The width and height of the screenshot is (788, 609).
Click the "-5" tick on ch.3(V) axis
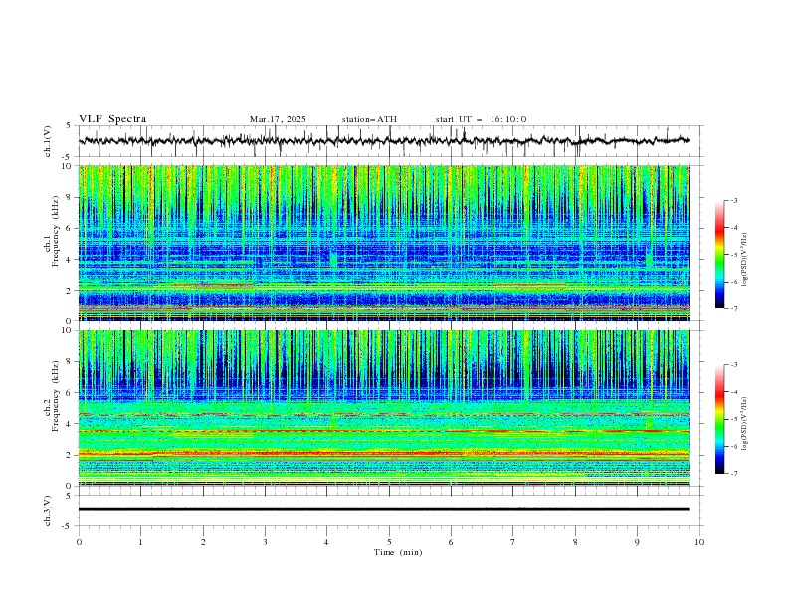click(68, 526)
